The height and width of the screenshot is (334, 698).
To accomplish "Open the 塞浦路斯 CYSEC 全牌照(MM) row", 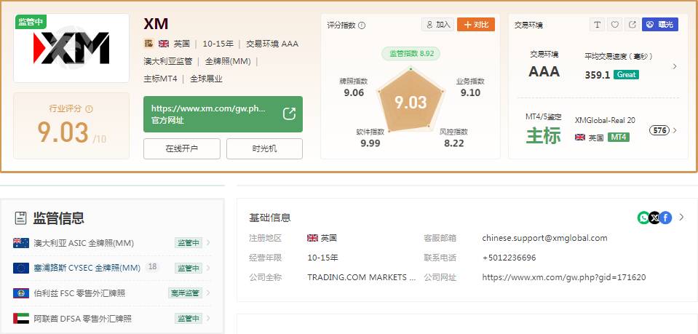I will tap(112, 268).
